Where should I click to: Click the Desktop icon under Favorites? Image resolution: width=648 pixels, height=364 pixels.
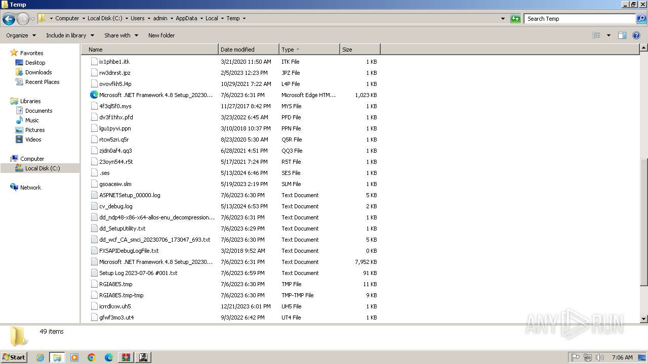click(19, 63)
